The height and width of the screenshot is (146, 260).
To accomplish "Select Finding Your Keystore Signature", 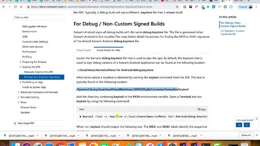I will [41, 77].
